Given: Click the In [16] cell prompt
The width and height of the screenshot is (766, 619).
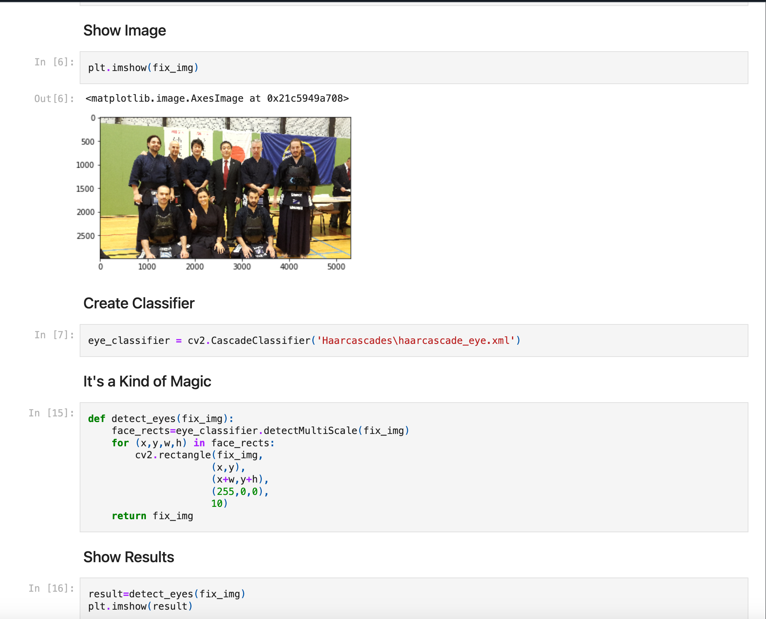Looking at the screenshot, I should [52, 588].
